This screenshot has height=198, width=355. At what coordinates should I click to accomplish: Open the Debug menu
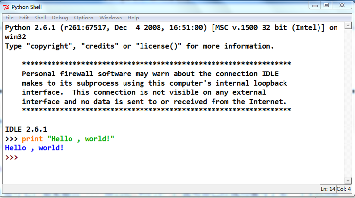tap(59, 18)
